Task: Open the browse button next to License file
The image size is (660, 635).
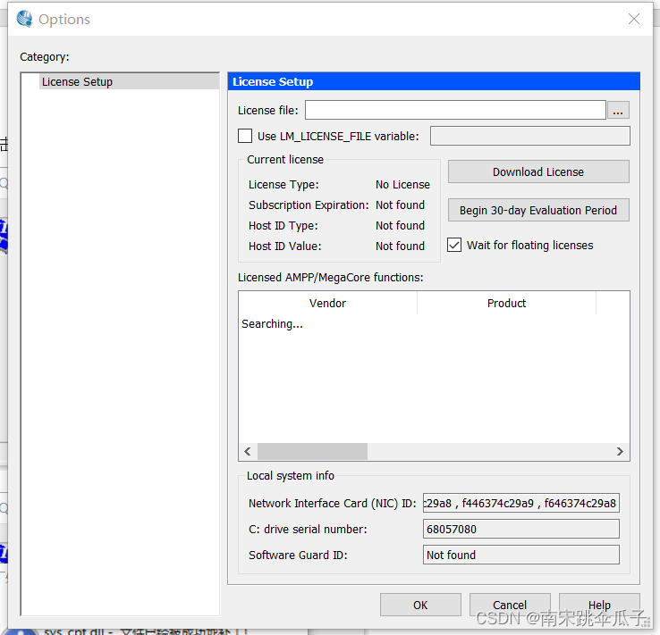Action: [x=618, y=111]
